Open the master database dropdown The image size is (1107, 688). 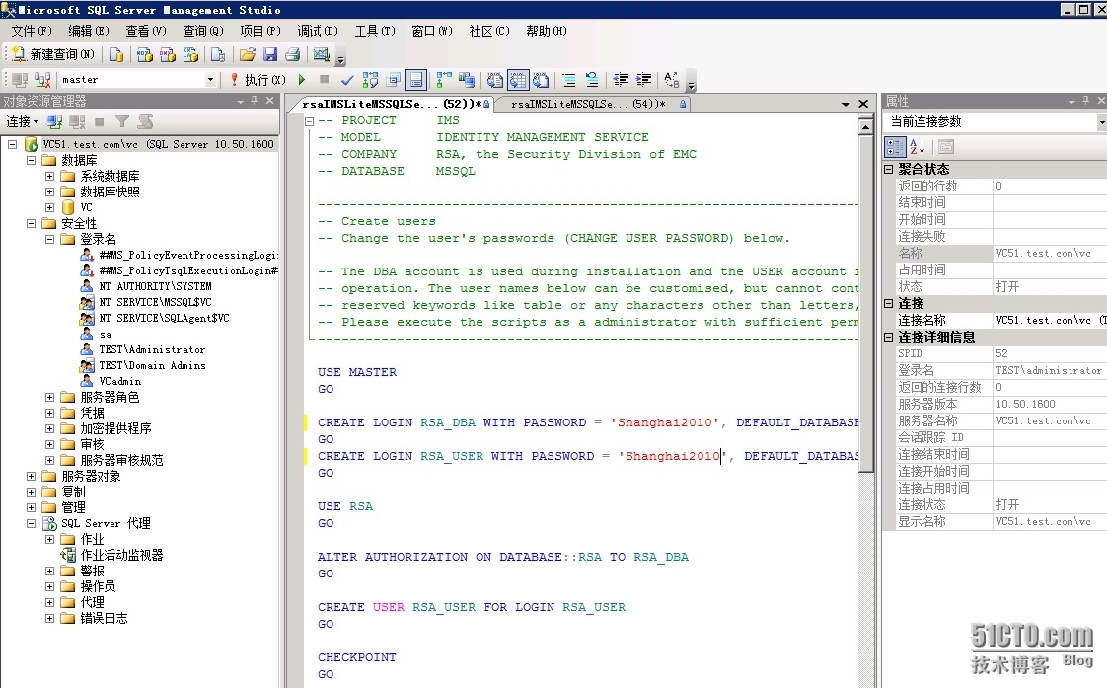tap(210, 80)
